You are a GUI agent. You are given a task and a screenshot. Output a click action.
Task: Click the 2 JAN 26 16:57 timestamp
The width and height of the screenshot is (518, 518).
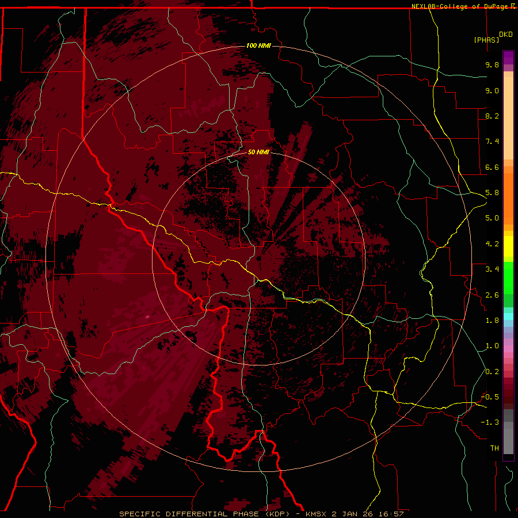368,514
